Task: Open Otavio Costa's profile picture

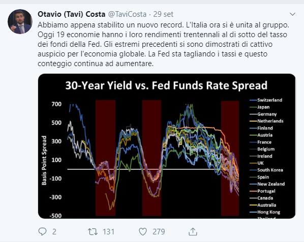Action: pyautogui.click(x=20, y=21)
